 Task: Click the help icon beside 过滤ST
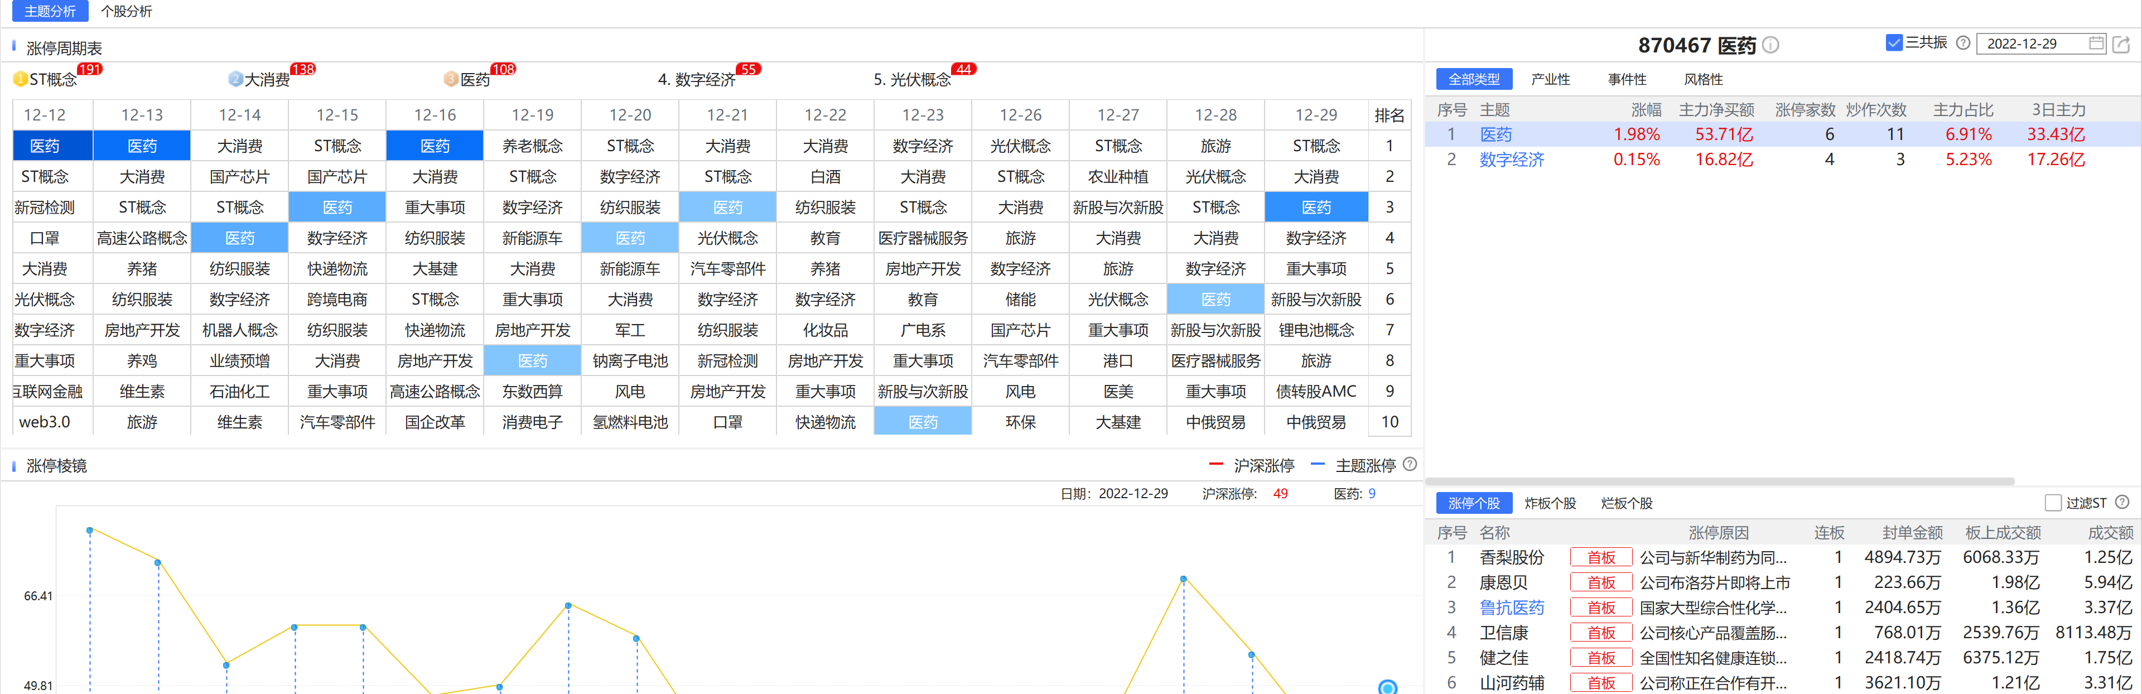pyautogui.click(x=2122, y=502)
